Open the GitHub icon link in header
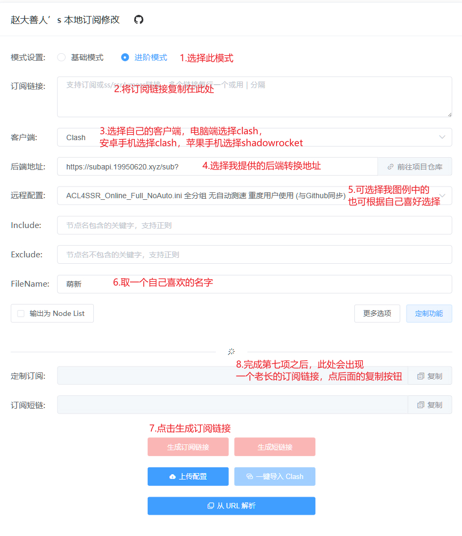Screen dimensions: 462x536 139,20
